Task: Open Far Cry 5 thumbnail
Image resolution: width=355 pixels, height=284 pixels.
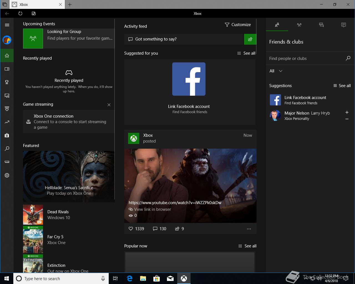Action: [x=33, y=240]
